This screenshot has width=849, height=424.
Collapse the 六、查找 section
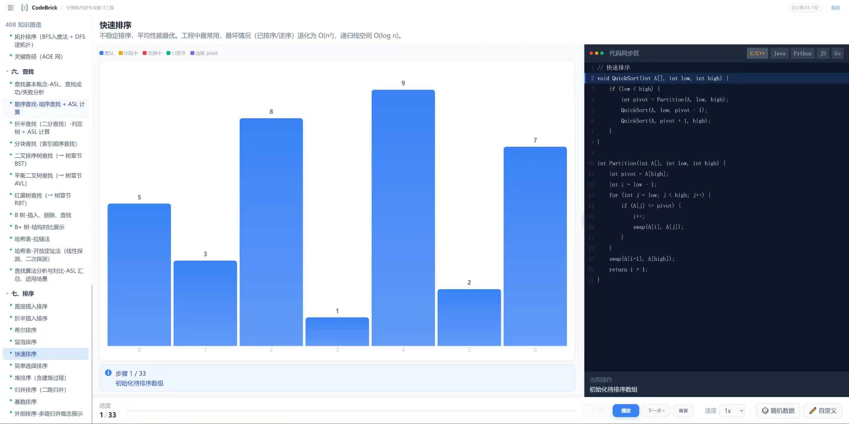[x=7, y=72]
